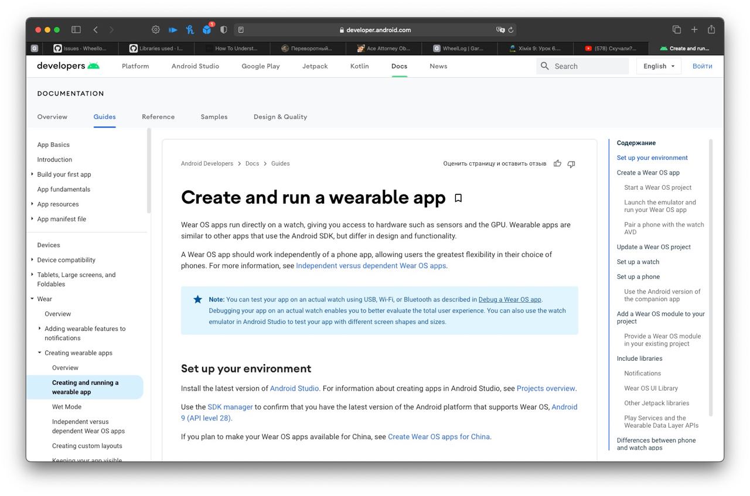Click the Honey extension icon
This screenshot has height=496, width=750.
(x=190, y=29)
